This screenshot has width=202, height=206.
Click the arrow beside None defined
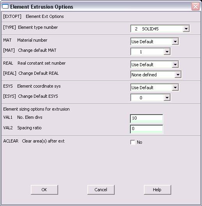(178, 75)
